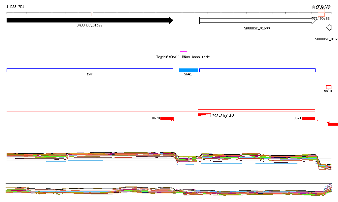Select the orange marker box on the ruler
This screenshot has width=338, height=202.
tap(321, 14)
